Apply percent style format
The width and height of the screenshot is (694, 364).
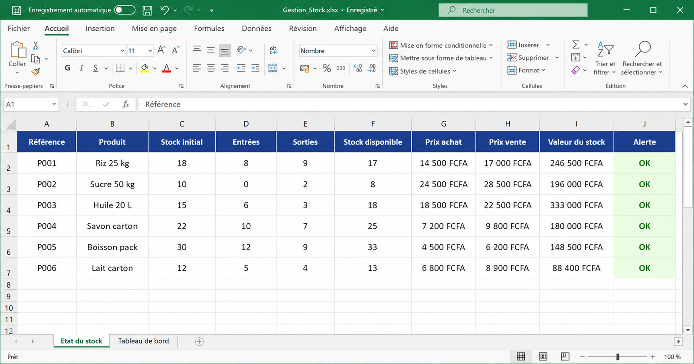click(327, 68)
